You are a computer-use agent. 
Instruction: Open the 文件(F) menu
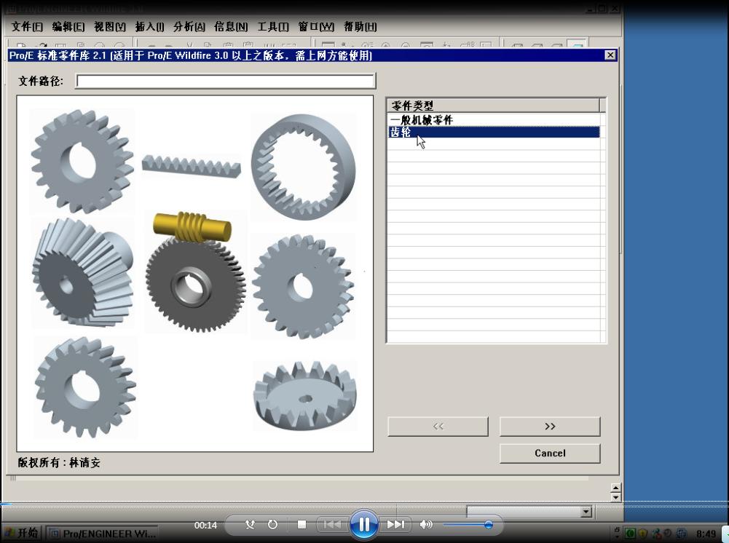click(x=27, y=27)
